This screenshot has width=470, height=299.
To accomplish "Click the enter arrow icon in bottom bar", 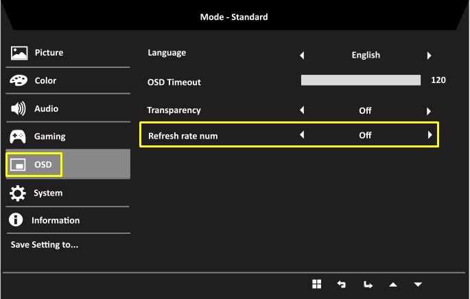I will [x=368, y=285].
